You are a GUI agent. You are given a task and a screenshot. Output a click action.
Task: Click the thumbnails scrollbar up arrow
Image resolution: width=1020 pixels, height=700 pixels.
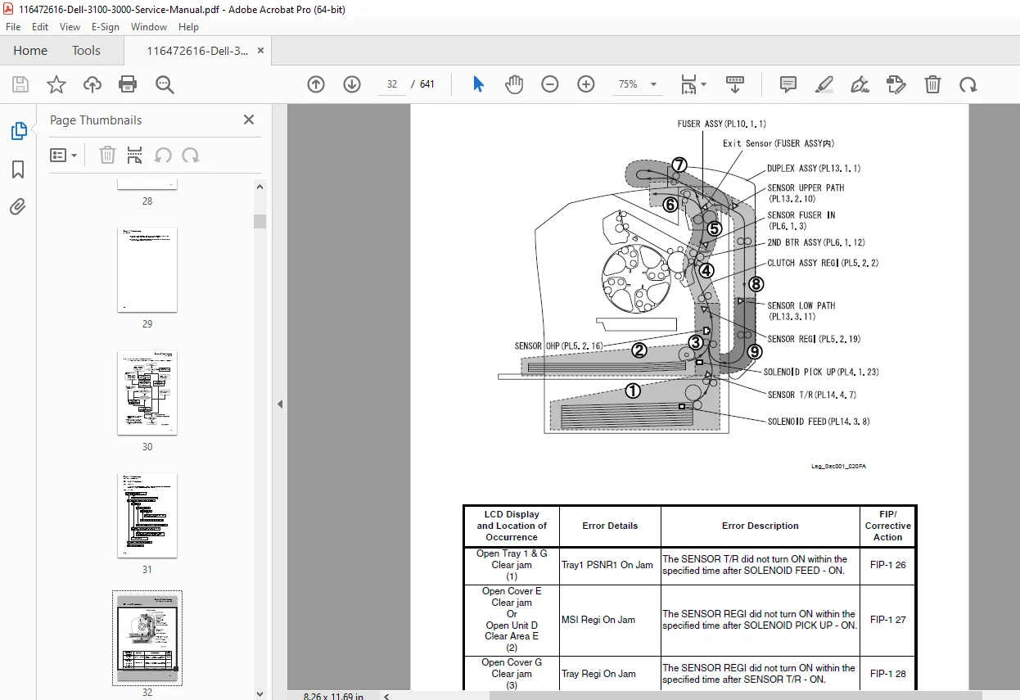point(260,186)
